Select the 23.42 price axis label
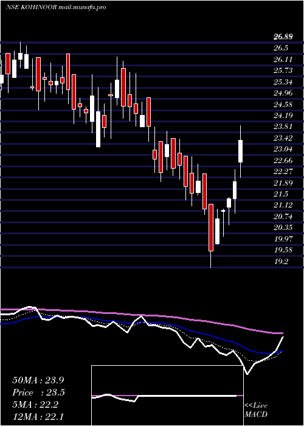 tap(283, 138)
